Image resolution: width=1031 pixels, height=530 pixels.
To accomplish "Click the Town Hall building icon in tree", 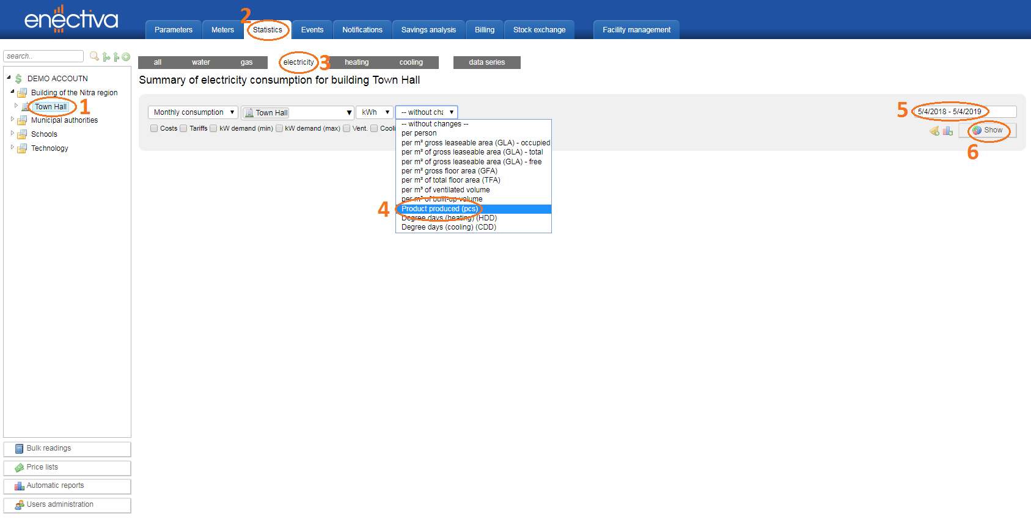I will [26, 107].
